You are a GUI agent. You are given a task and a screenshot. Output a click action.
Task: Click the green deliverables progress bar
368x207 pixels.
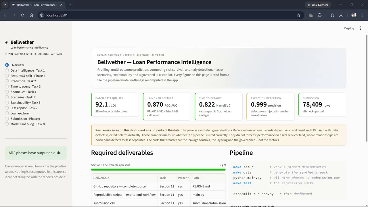tap(158, 170)
